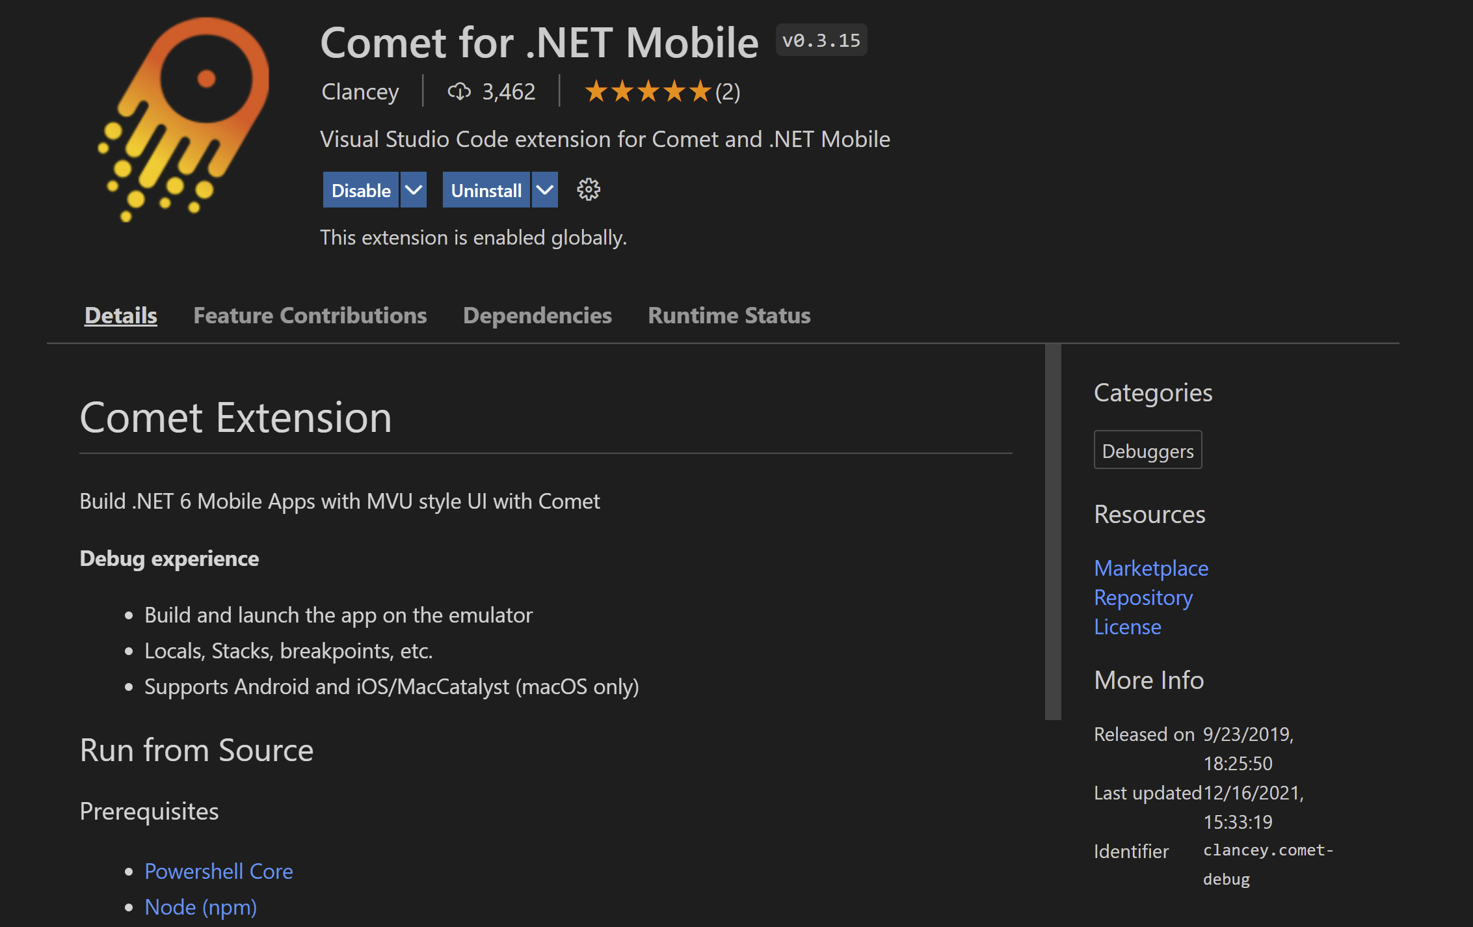
Task: Open the Powershell Core link
Action: [x=219, y=871]
